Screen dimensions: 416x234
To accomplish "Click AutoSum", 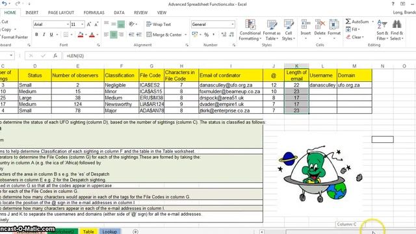I will pyautogui.click(x=357, y=21).
